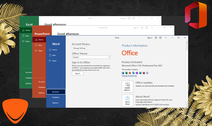The height and width of the screenshot is (126, 212).
Task: Close the Excel window
Action: [158, 18]
